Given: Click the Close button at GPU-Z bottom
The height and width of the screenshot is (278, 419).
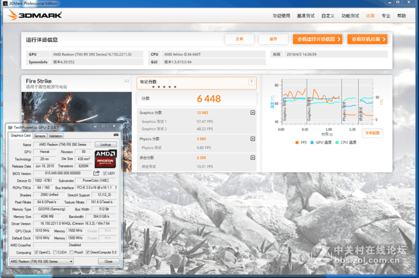Looking at the screenshot, I should (108, 261).
